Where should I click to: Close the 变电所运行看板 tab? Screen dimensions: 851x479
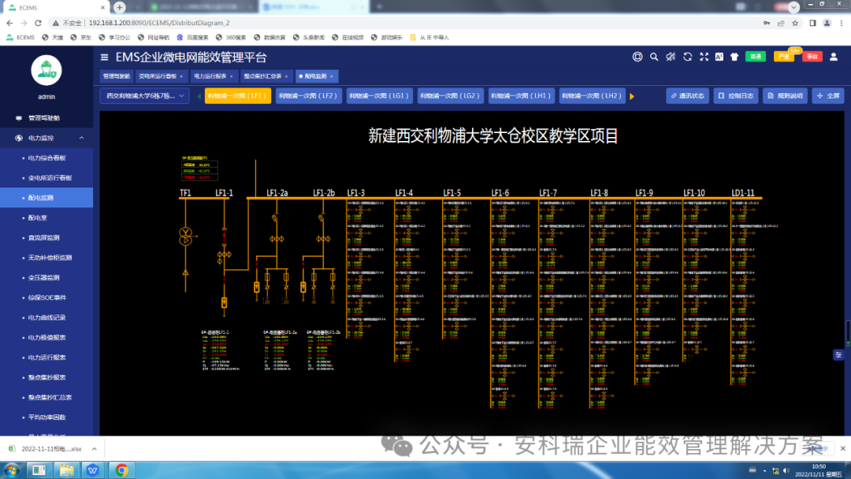pos(181,76)
